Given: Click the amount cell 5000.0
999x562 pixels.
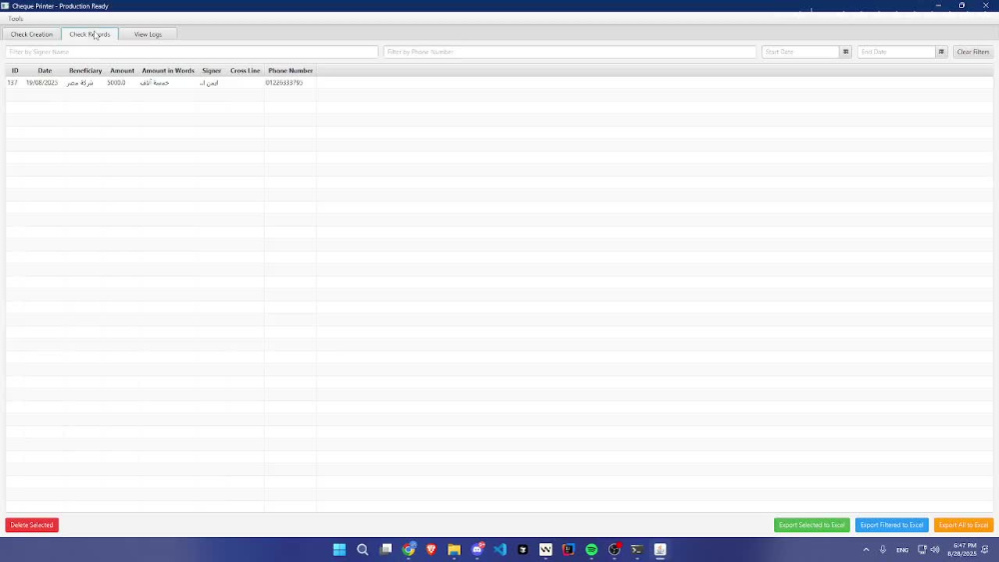Looking at the screenshot, I should pos(116,83).
